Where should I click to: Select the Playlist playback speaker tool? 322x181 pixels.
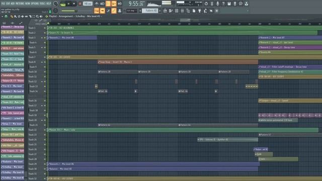(41, 17)
